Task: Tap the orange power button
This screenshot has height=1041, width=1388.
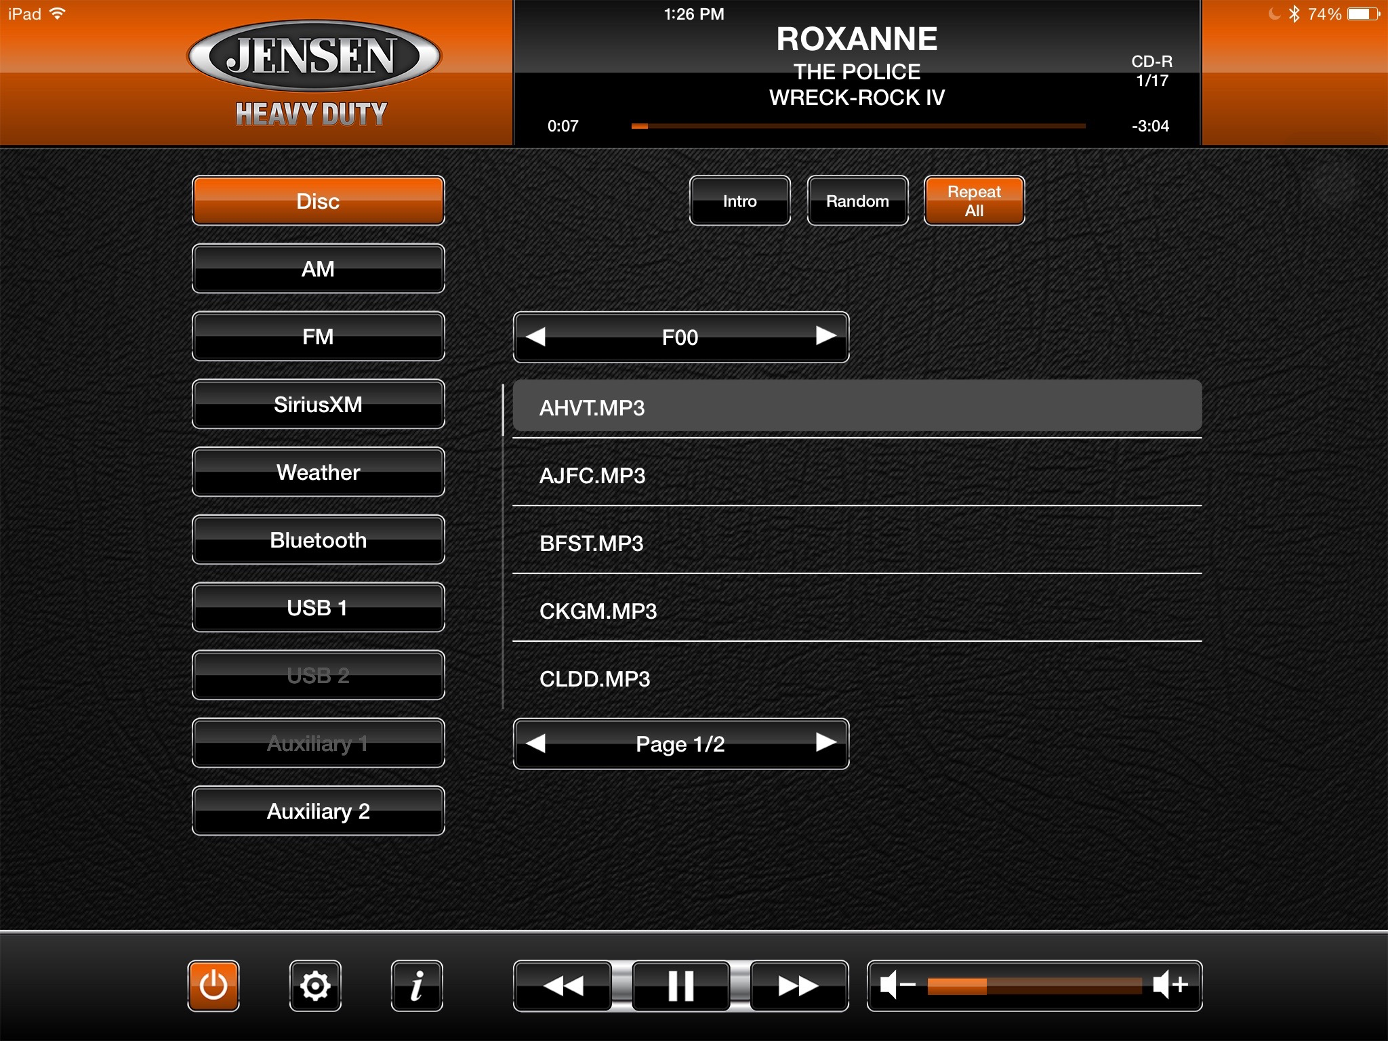Action: pyautogui.click(x=213, y=986)
